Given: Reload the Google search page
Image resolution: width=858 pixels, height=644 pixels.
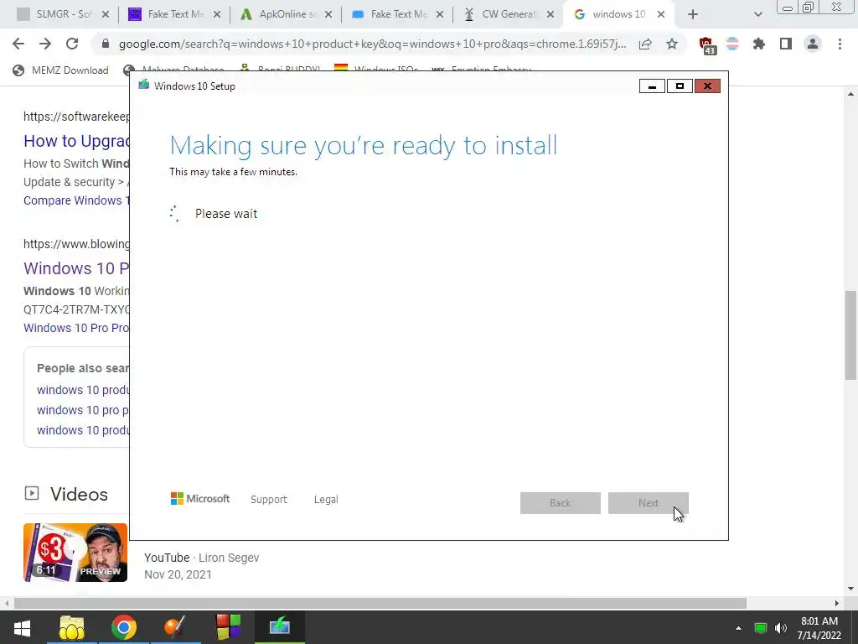Looking at the screenshot, I should click(72, 44).
